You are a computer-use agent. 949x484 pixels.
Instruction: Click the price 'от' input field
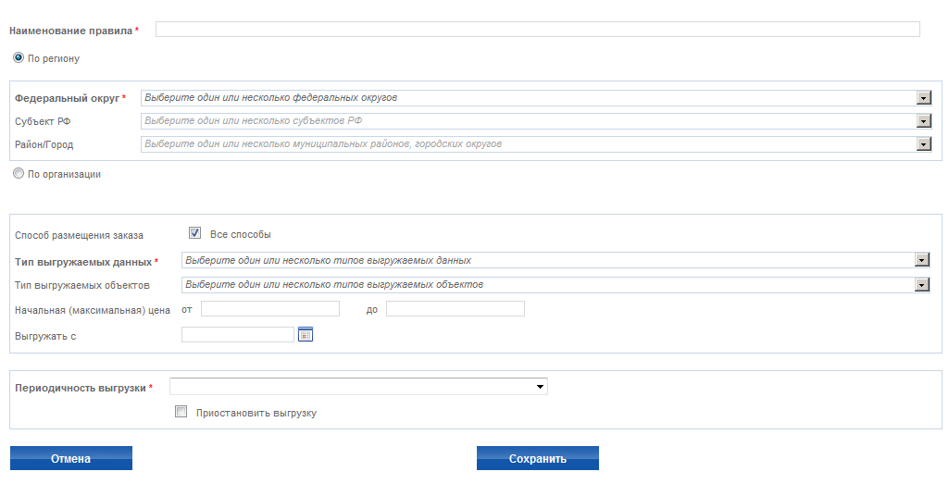pyautogui.click(x=270, y=308)
